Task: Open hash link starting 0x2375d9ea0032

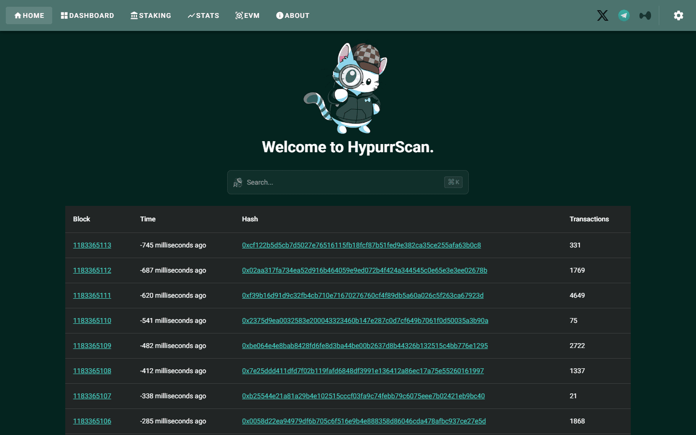Action: 365,320
